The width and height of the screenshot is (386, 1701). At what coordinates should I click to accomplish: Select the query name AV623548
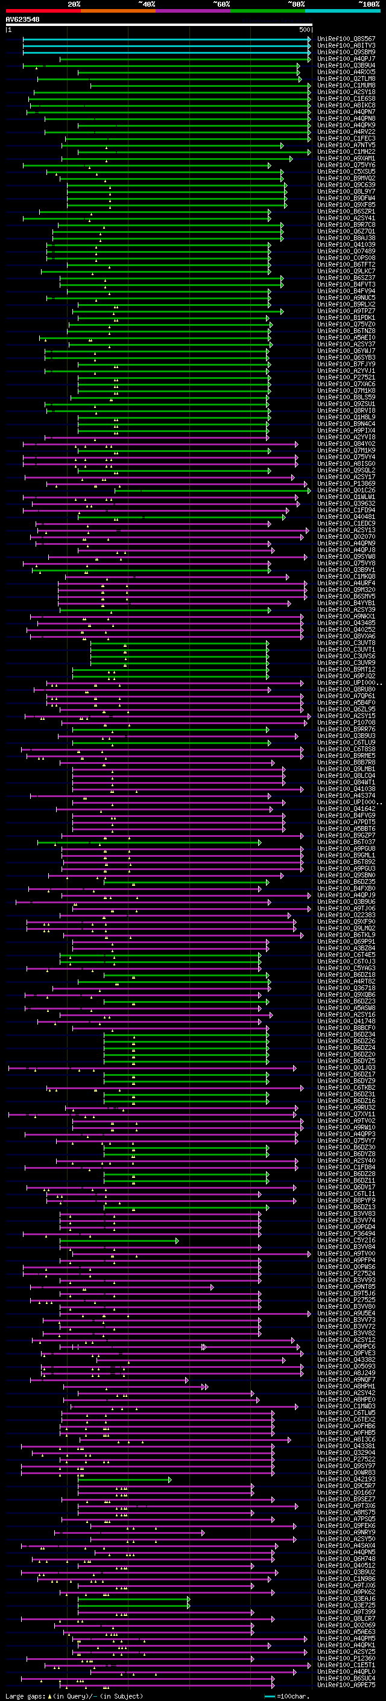pos(22,20)
